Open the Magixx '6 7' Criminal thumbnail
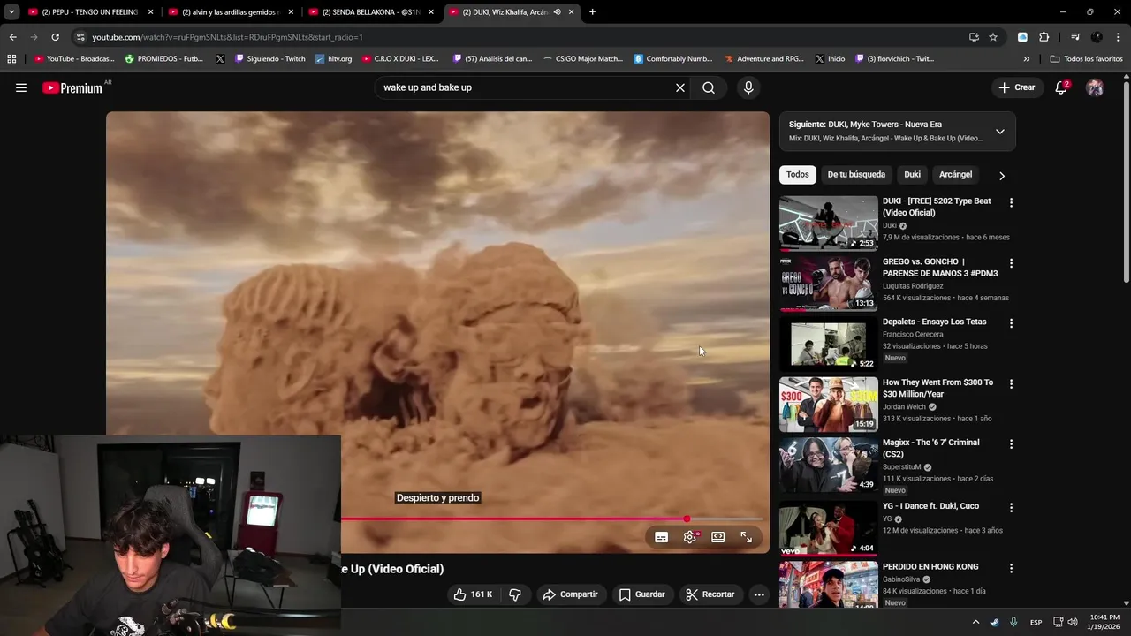Image resolution: width=1131 pixels, height=636 pixels. (828, 465)
